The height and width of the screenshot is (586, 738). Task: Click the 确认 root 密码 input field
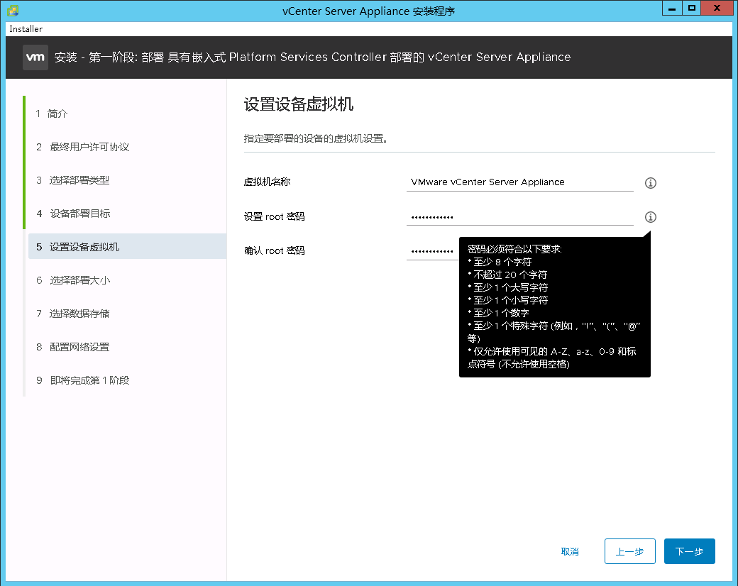(433, 251)
